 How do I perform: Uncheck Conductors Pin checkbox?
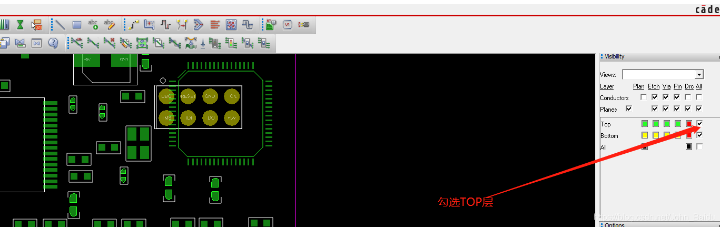click(677, 97)
